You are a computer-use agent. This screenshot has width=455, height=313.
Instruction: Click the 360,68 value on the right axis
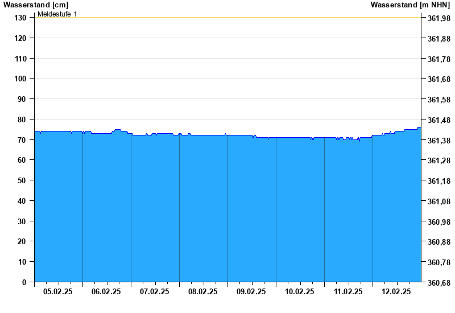click(x=439, y=283)
